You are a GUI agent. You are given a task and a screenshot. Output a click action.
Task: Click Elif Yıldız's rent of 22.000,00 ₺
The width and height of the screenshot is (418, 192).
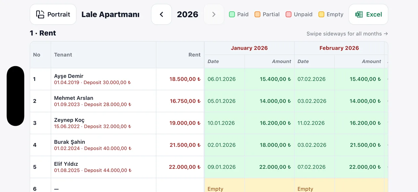185,167
